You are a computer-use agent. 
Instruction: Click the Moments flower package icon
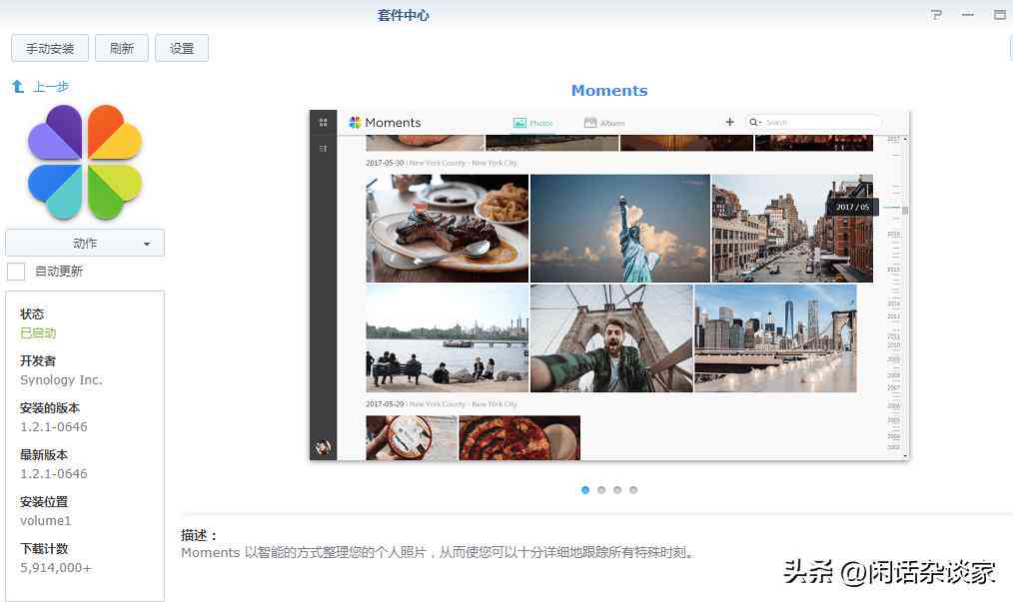85,162
